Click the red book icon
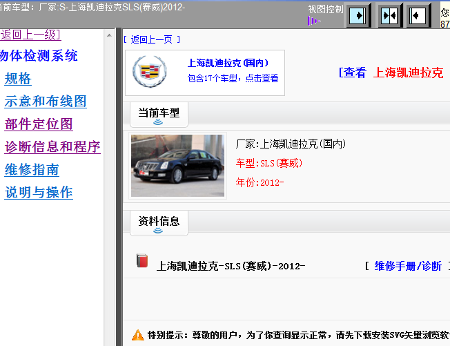Viewport: 450px width, 346px height. (x=142, y=260)
